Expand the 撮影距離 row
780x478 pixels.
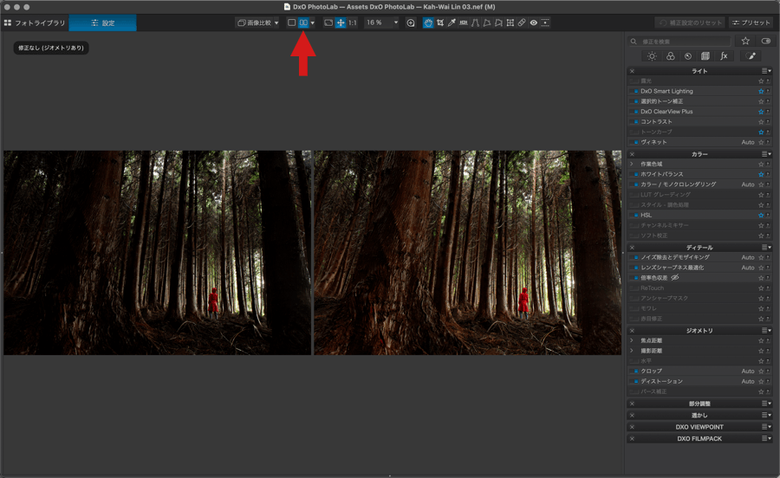coord(632,351)
